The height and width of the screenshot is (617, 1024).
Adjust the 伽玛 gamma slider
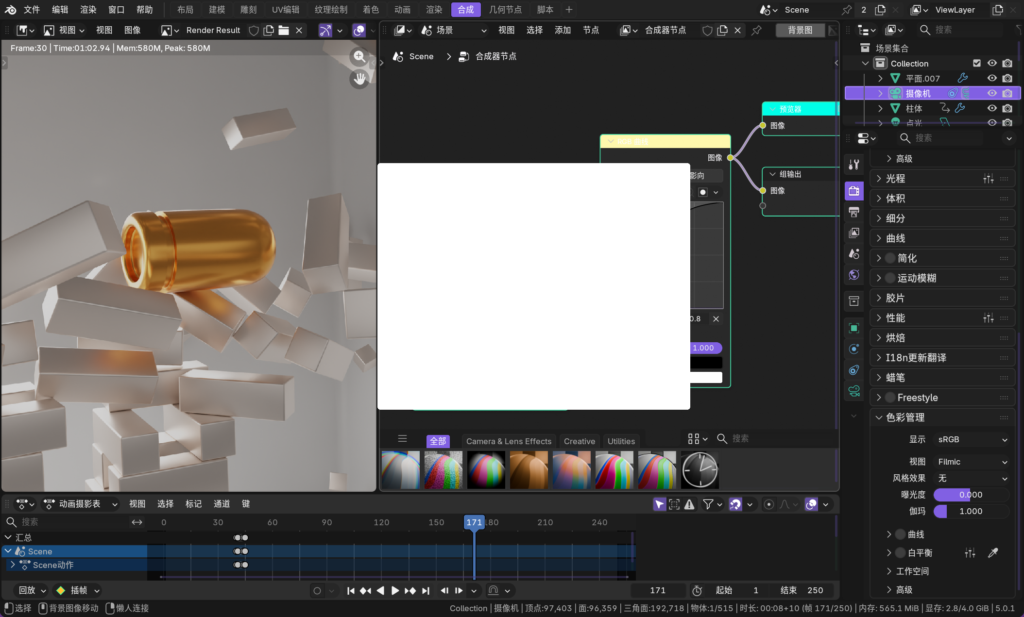click(x=971, y=511)
